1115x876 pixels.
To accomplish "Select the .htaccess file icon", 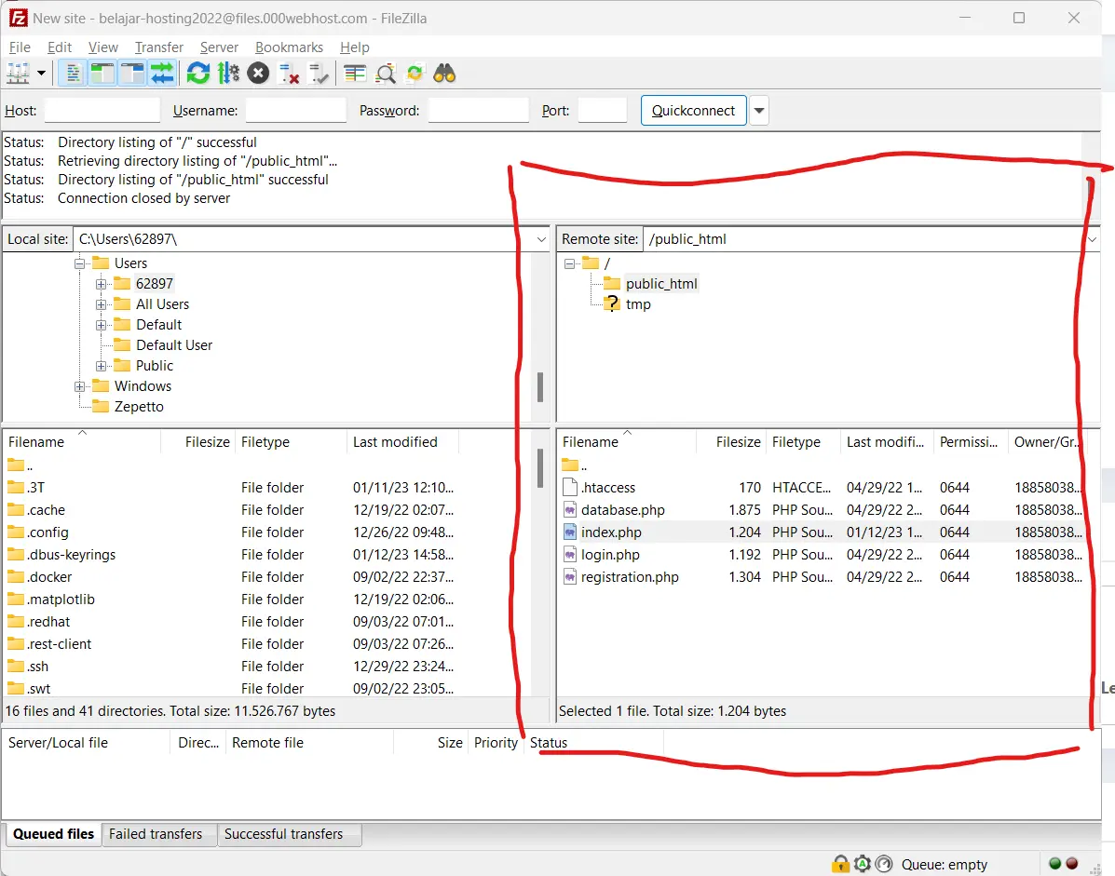I will (569, 488).
